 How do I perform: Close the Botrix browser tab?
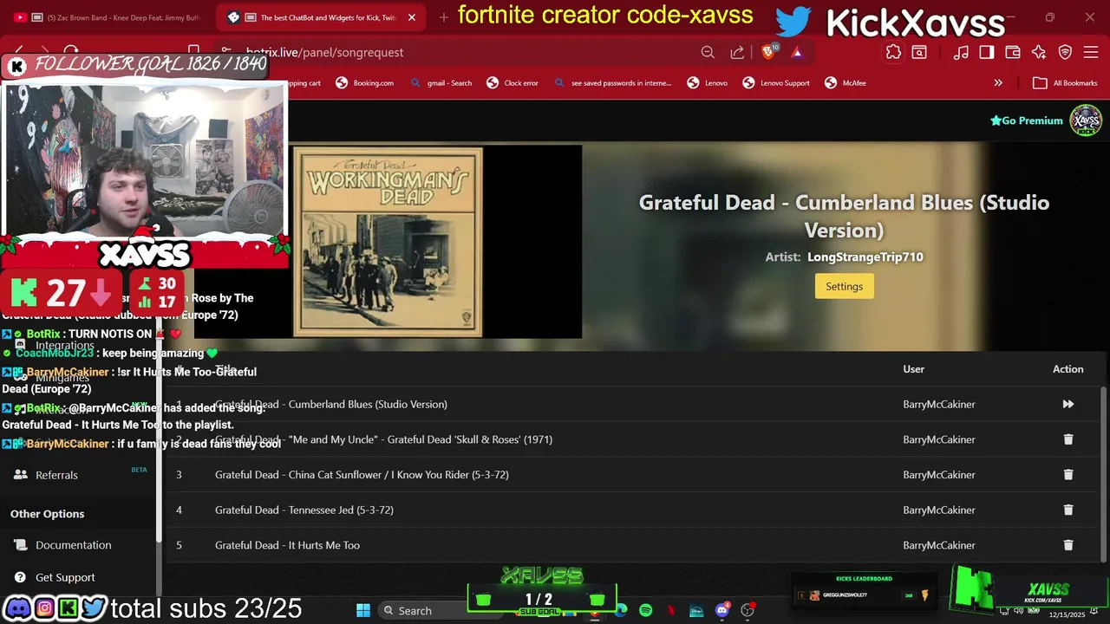click(412, 17)
